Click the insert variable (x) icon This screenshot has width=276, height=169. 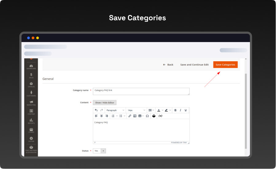point(160,116)
